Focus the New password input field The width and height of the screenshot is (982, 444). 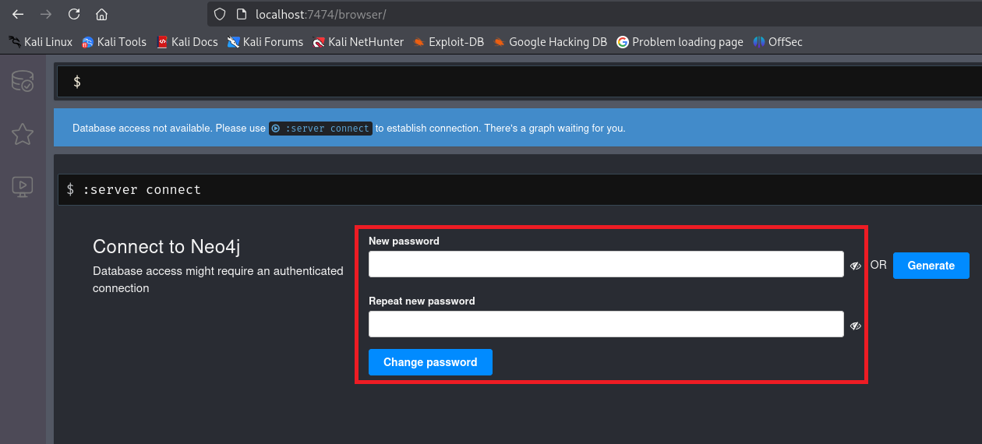tap(606, 264)
